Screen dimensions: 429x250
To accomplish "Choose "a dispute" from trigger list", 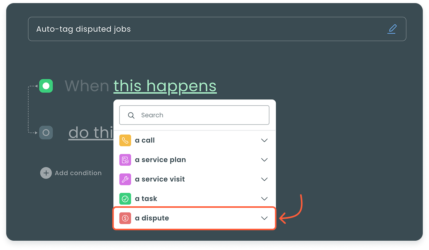I will click(152, 218).
